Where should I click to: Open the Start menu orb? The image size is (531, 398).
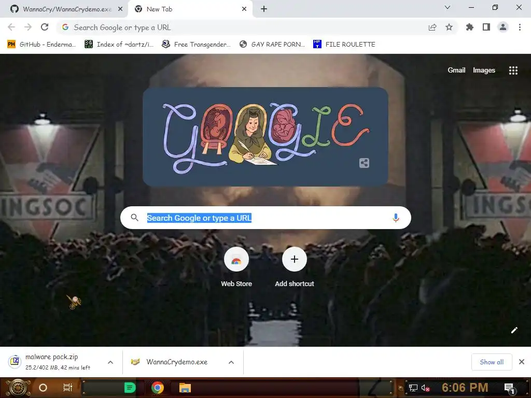pos(18,388)
